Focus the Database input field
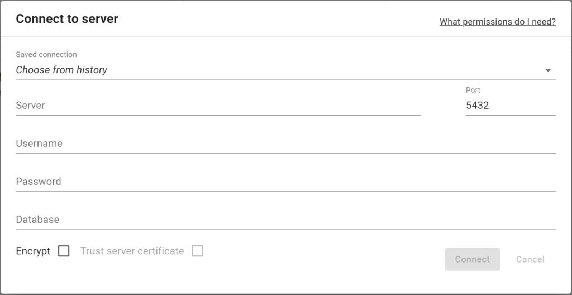The width and height of the screenshot is (572, 295). coord(285,220)
